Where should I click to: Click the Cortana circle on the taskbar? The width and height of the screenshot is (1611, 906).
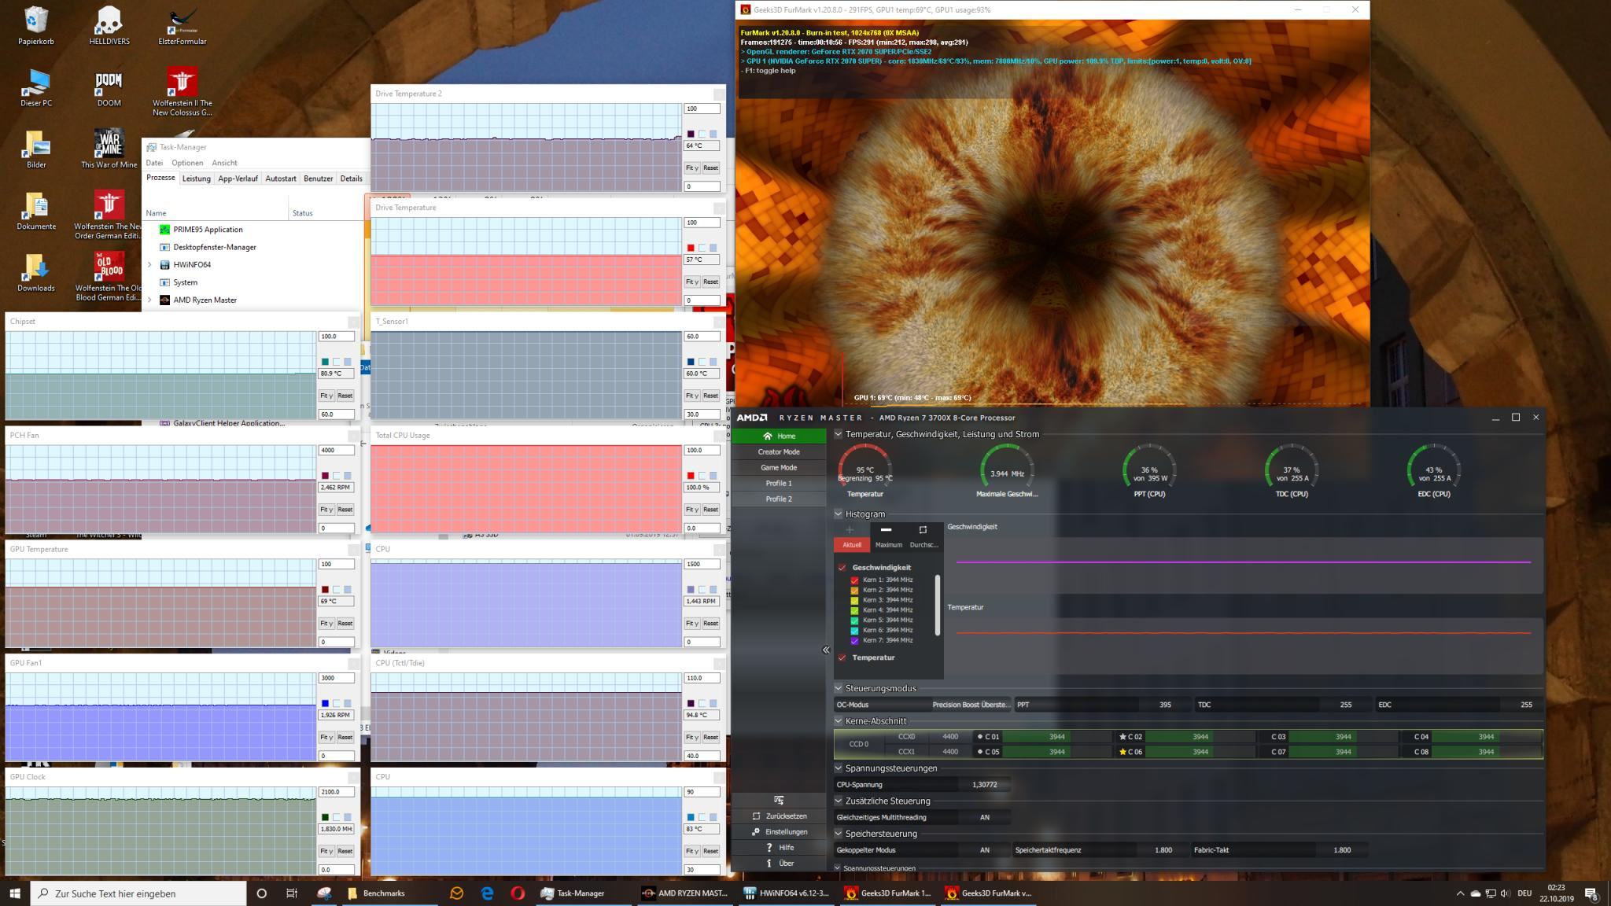pos(261,893)
